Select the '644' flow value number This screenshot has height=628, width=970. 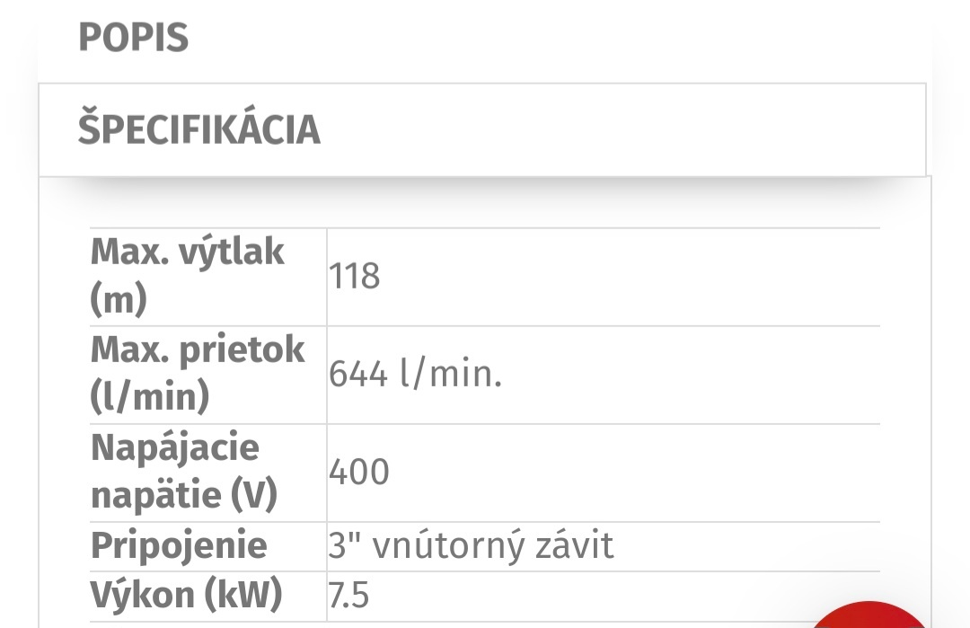358,374
